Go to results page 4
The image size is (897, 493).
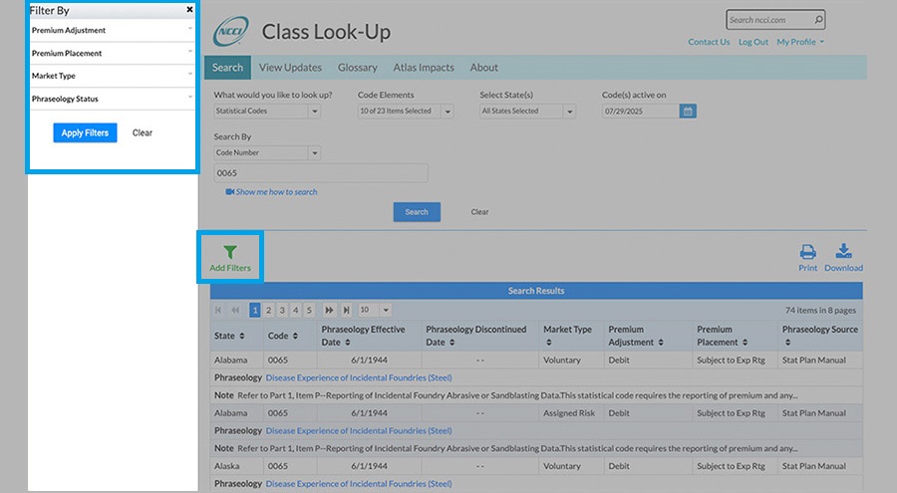tap(296, 310)
